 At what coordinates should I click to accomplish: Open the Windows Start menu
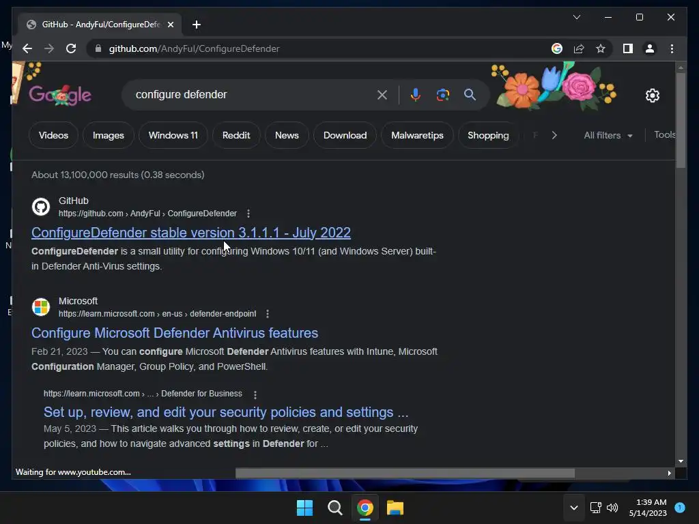tap(305, 508)
